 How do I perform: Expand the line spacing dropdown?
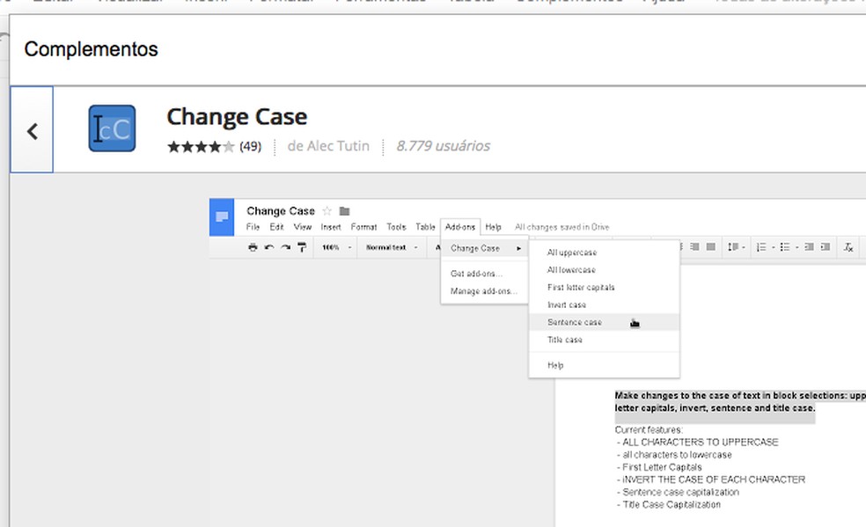tap(736, 248)
